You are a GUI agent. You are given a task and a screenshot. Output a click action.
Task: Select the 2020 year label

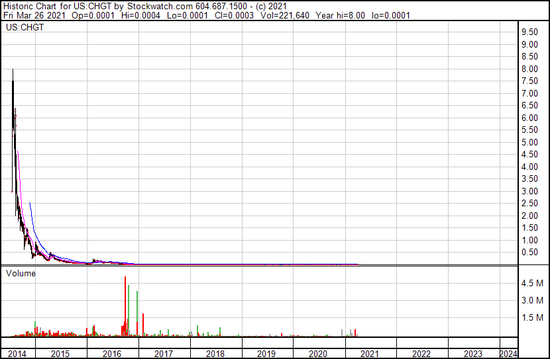[318, 354]
